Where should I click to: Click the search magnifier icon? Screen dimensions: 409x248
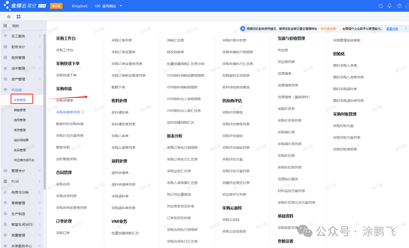coord(381,6)
